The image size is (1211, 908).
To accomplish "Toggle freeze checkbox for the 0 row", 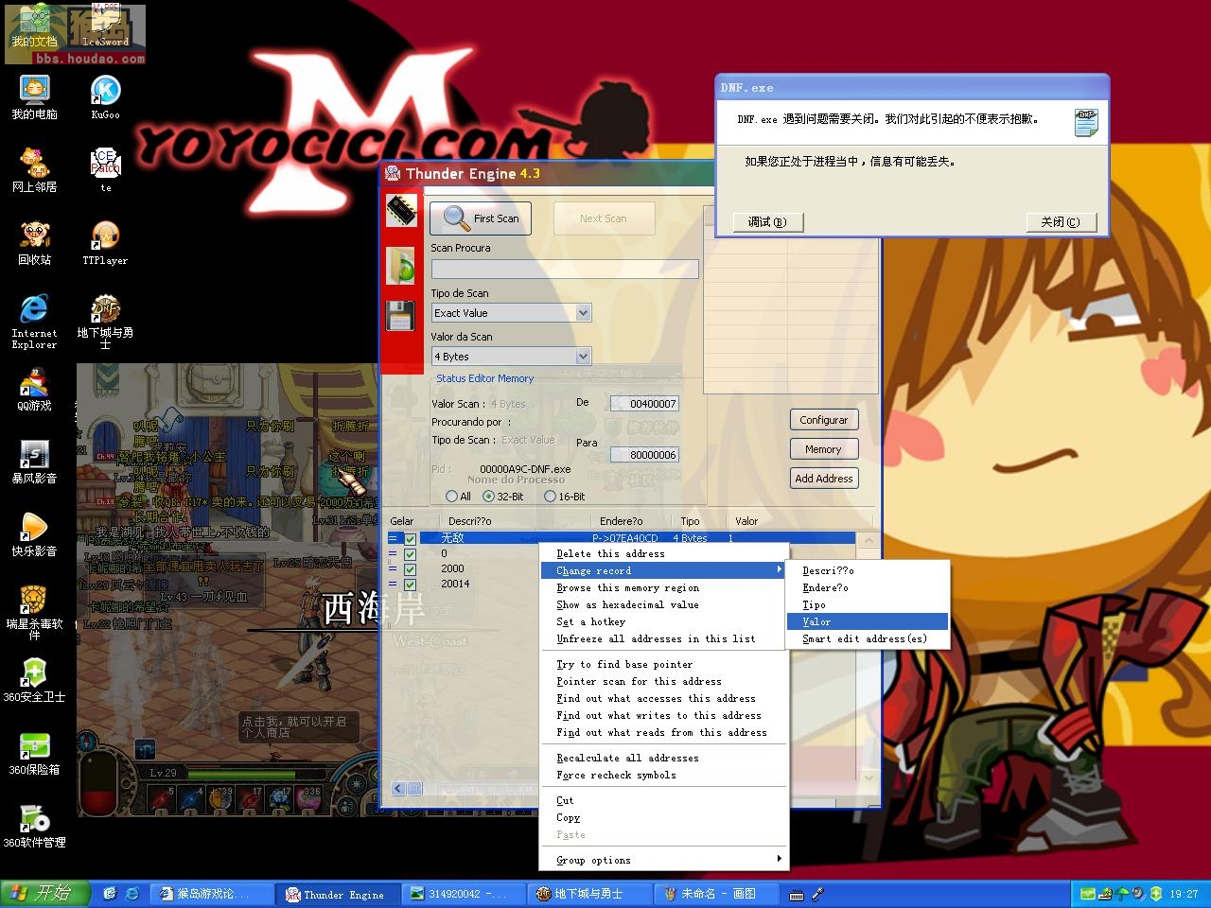I will (x=411, y=553).
